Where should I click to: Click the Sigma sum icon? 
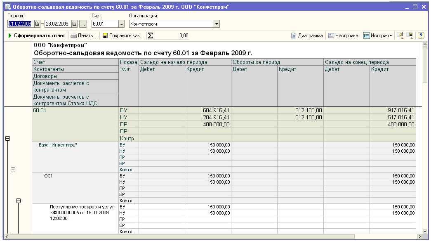(x=150, y=36)
